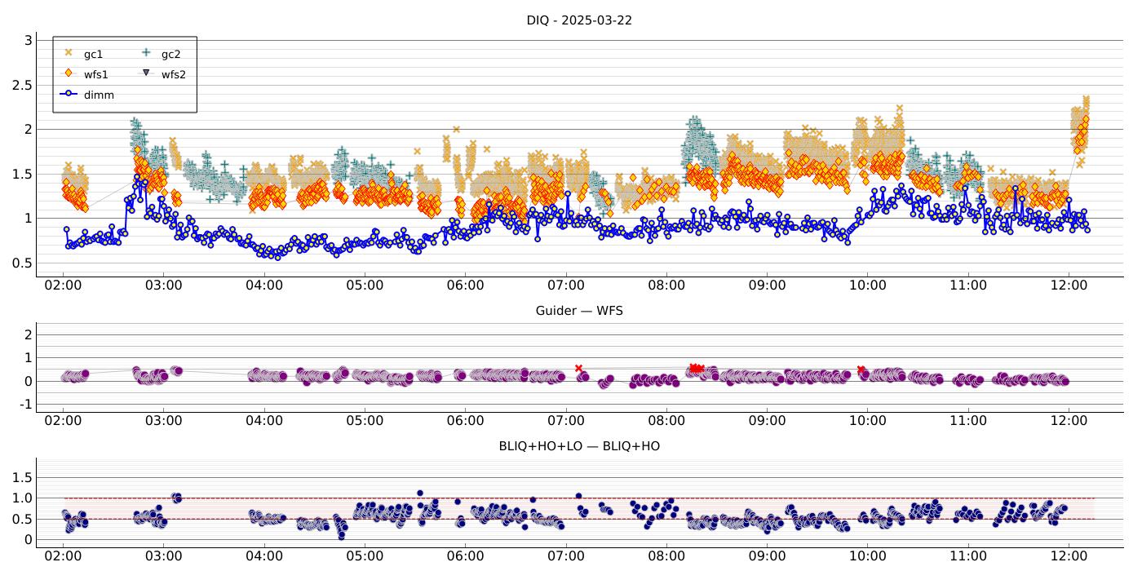Viewport: 1142px width, 571px height.
Task: Select the dimm legend label
Action: pos(99,95)
